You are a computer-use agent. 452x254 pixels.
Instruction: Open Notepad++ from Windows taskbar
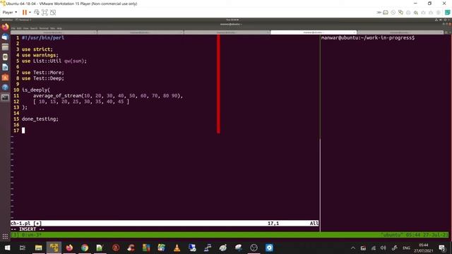click(100, 248)
